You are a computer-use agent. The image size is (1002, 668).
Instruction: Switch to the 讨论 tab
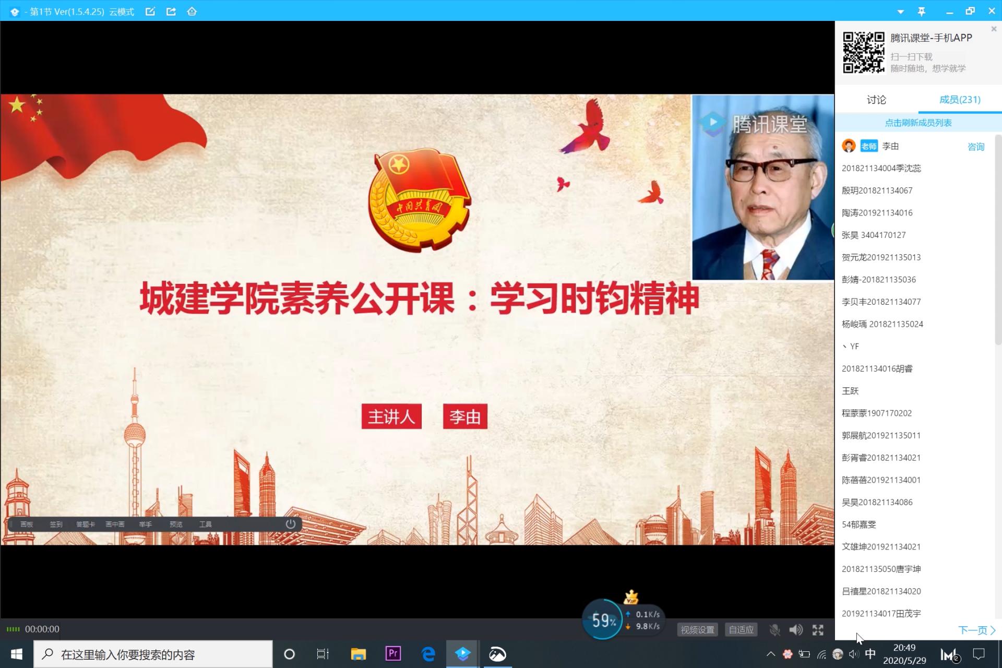pos(876,100)
